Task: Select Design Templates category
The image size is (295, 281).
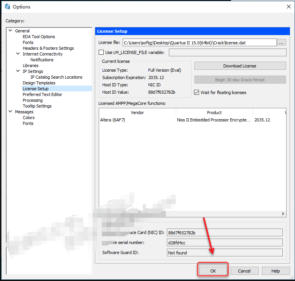Action: (x=39, y=83)
